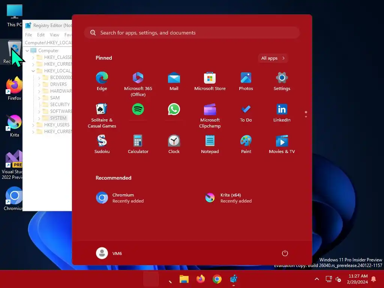
Task: Collapse HKEY_LOCAL_MACHINE registry key
Action: [33, 71]
